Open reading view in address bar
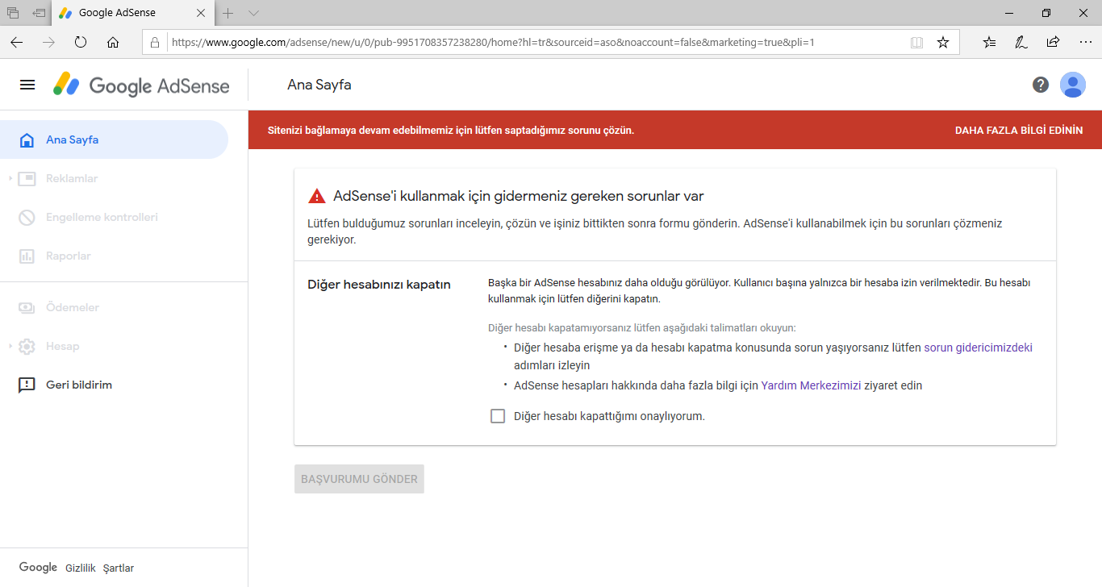This screenshot has height=587, width=1102. (916, 43)
